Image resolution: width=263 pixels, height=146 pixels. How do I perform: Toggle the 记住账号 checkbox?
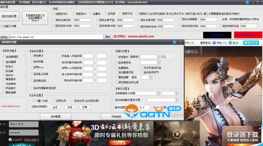(10, 140)
